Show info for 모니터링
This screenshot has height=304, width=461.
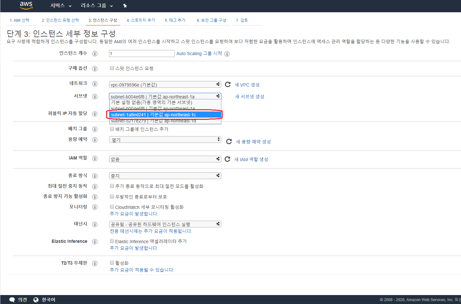tap(95, 207)
